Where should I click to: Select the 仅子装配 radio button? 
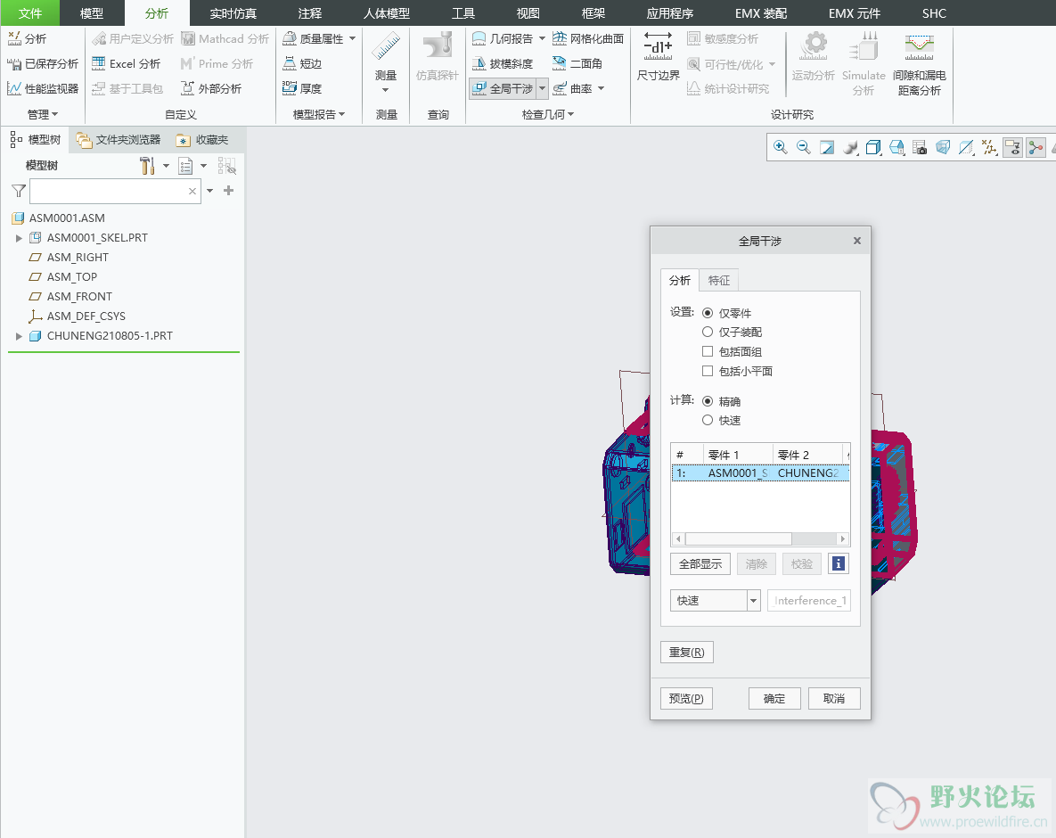coord(708,332)
